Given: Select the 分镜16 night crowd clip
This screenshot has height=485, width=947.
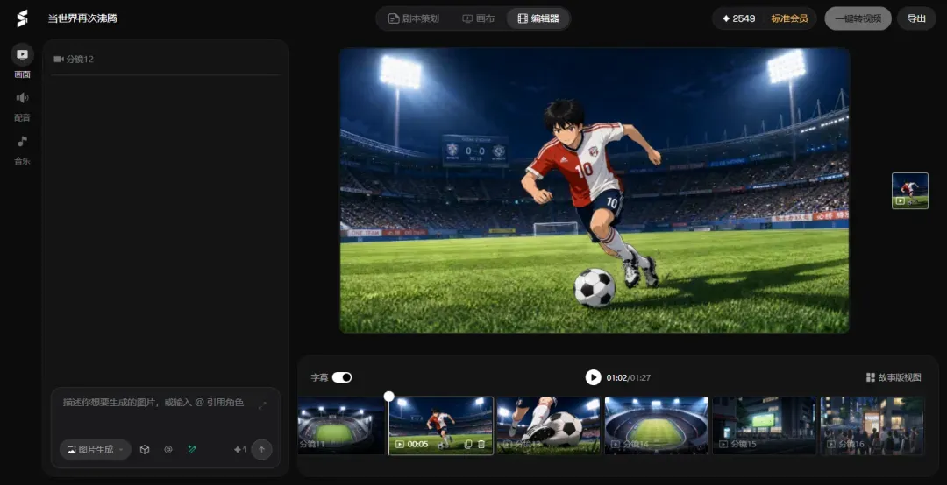Looking at the screenshot, I should 872,425.
